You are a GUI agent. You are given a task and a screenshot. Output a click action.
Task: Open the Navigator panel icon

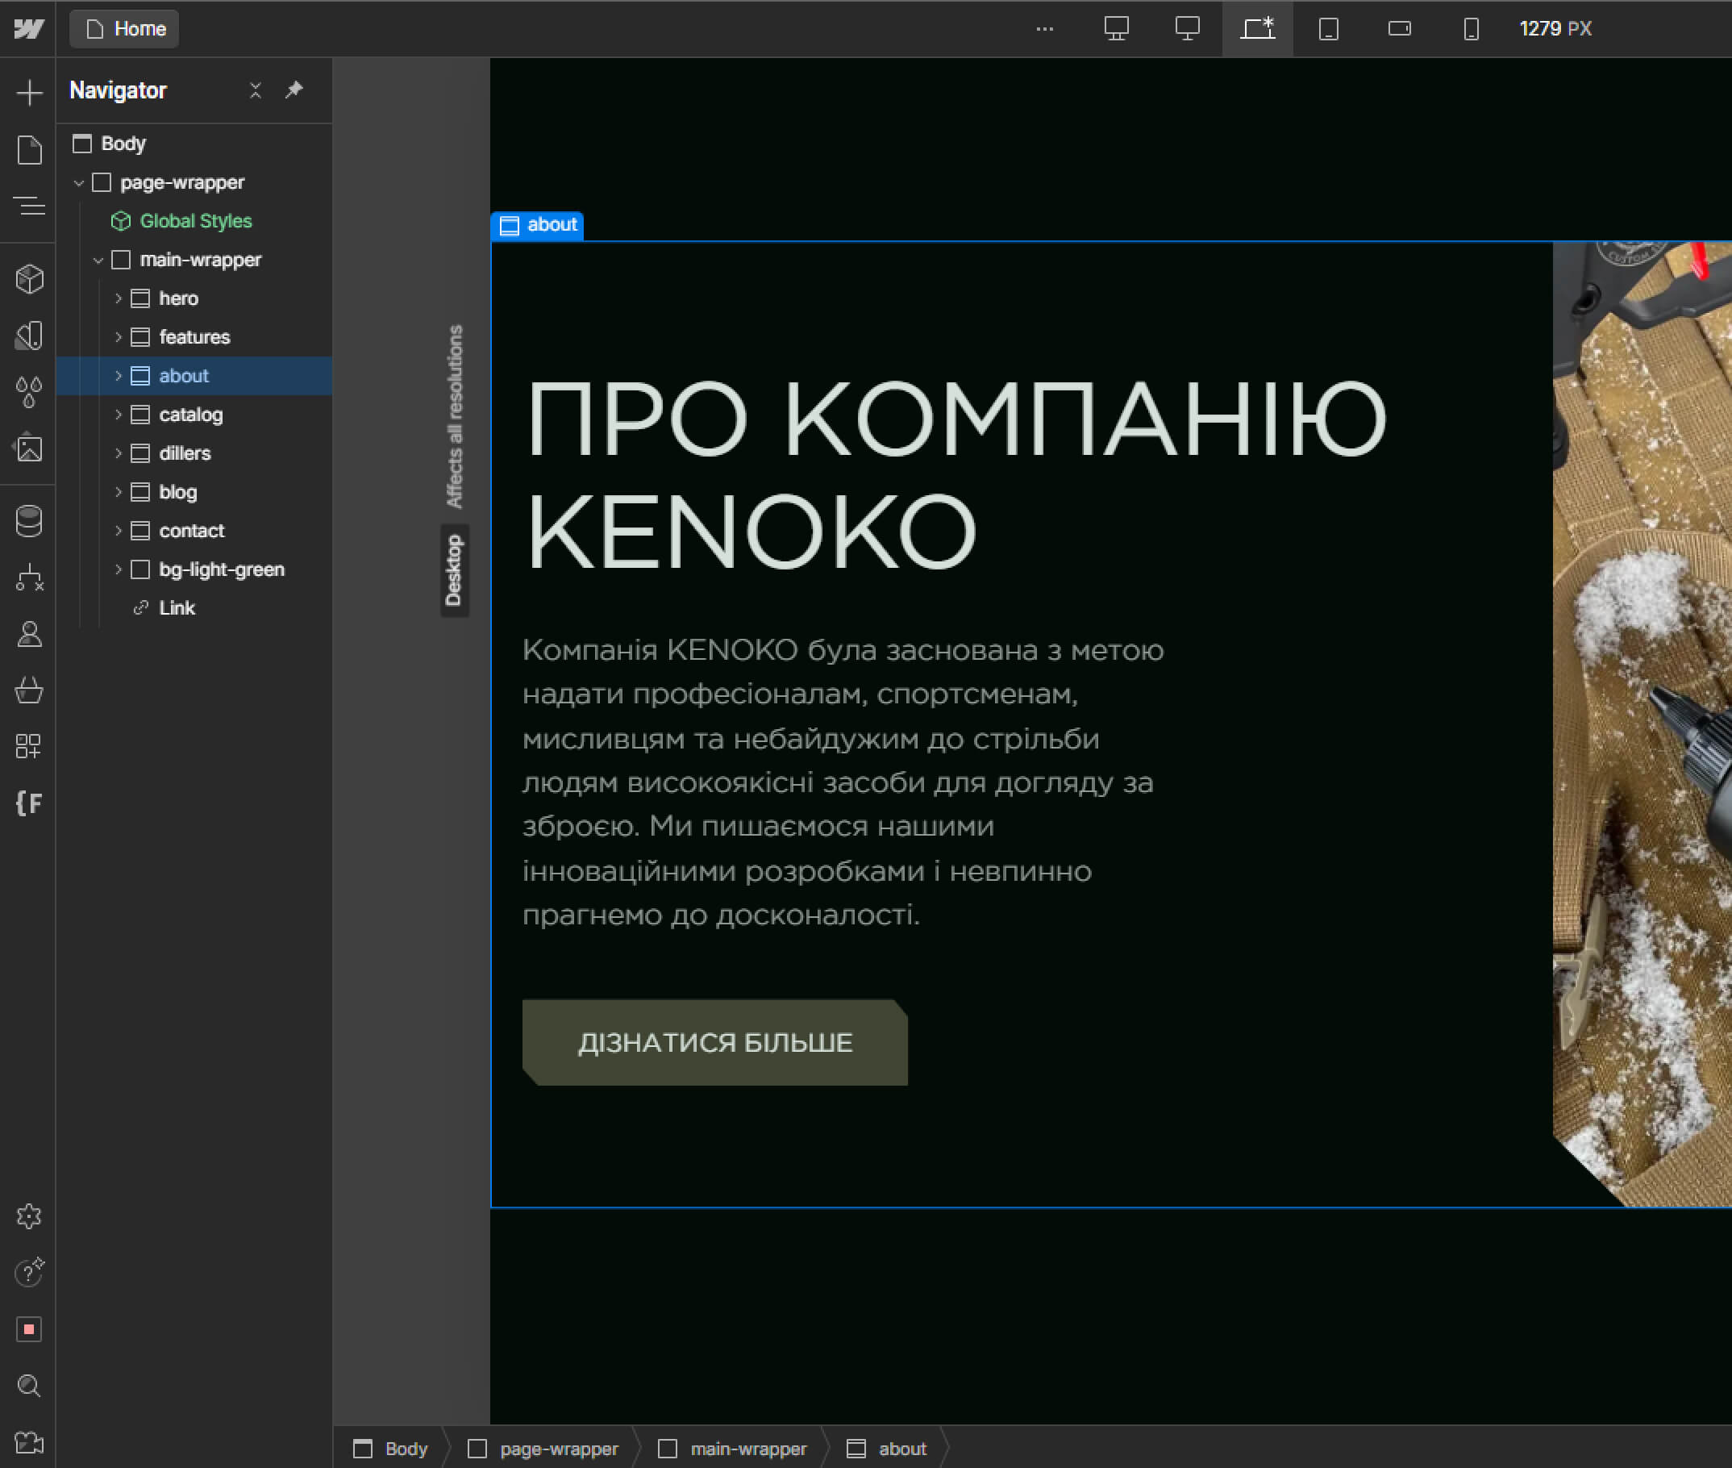click(x=29, y=206)
